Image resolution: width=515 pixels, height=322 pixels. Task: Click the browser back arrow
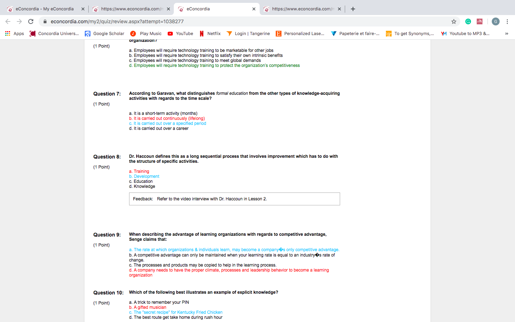point(8,21)
